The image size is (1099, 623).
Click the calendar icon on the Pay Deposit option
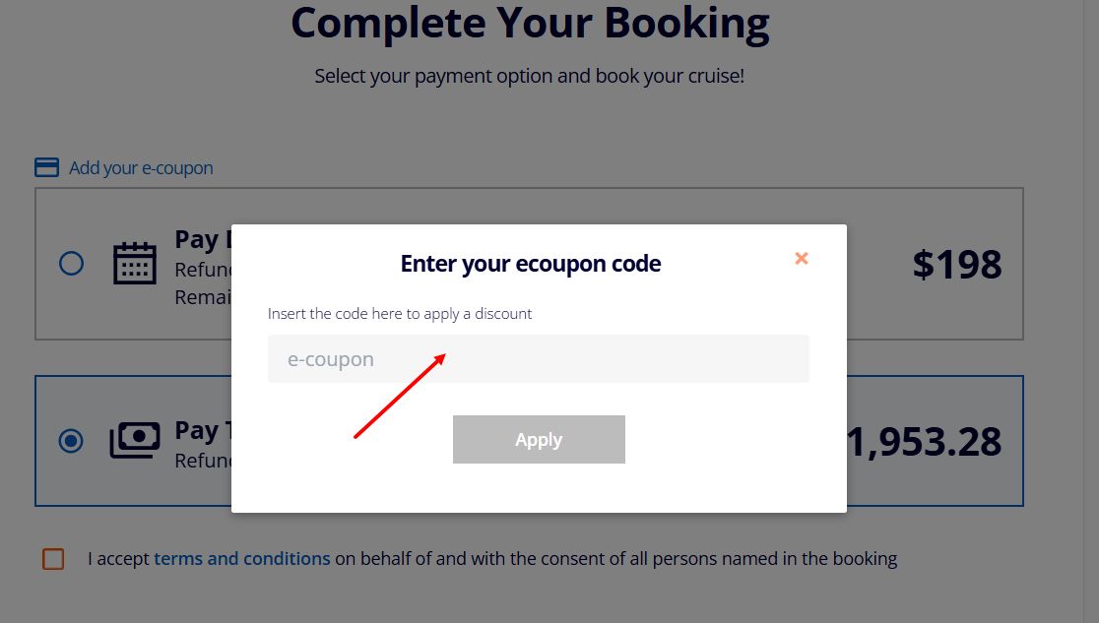(135, 264)
